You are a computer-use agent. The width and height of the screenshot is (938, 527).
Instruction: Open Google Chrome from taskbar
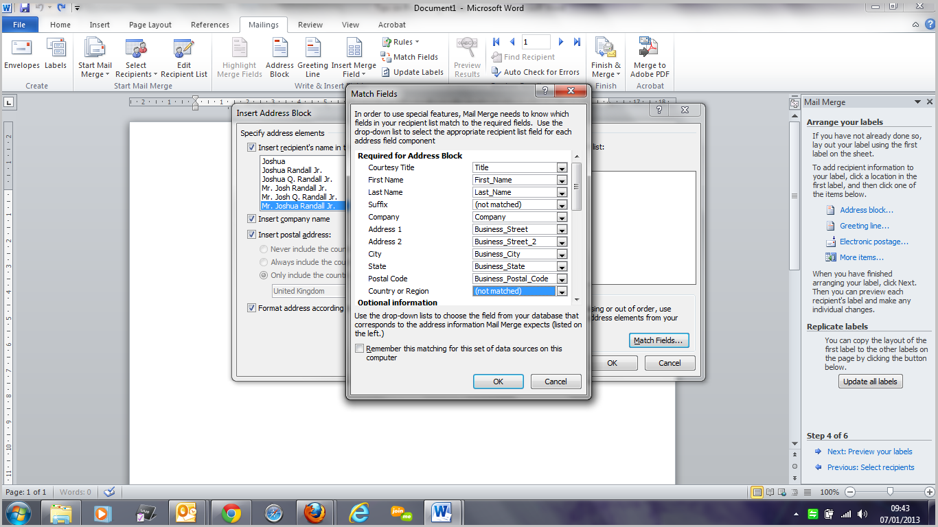tap(231, 513)
